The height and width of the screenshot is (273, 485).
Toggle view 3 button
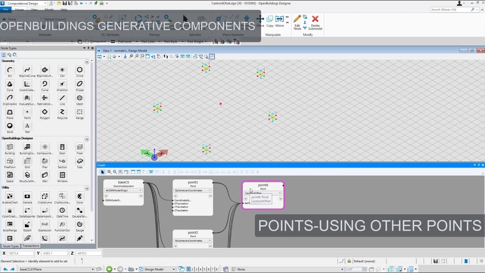196,269
